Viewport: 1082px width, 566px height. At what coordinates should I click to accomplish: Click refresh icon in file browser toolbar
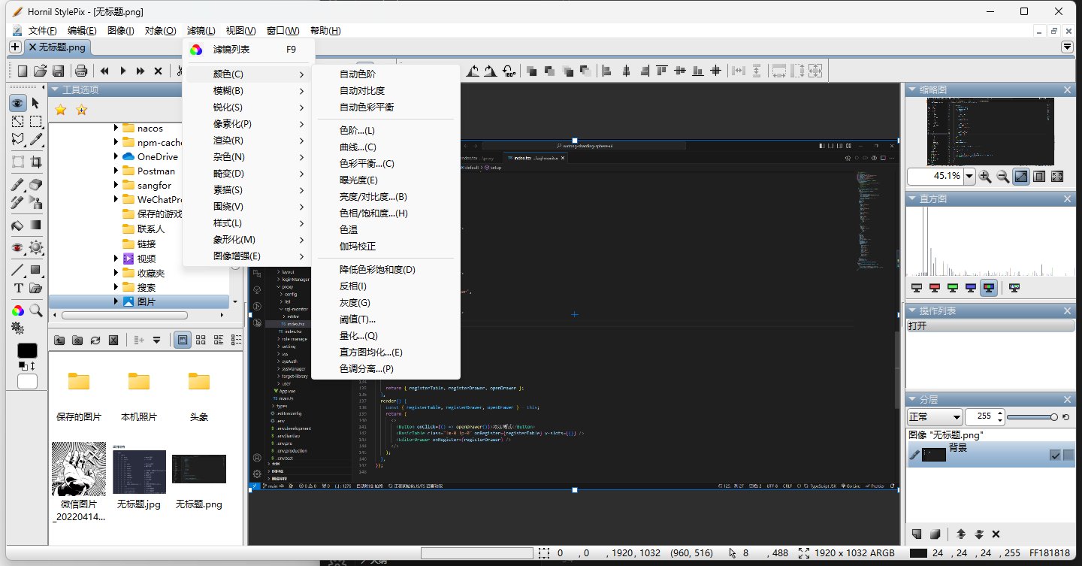coord(95,340)
